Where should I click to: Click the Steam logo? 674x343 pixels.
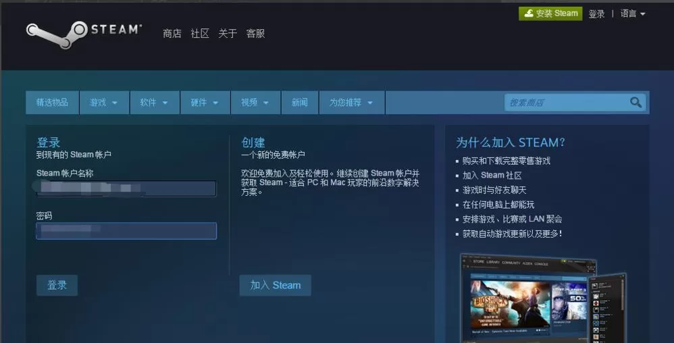point(84,34)
